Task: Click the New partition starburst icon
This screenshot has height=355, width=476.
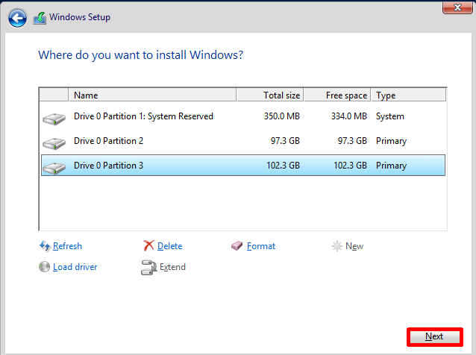Action: coord(336,246)
